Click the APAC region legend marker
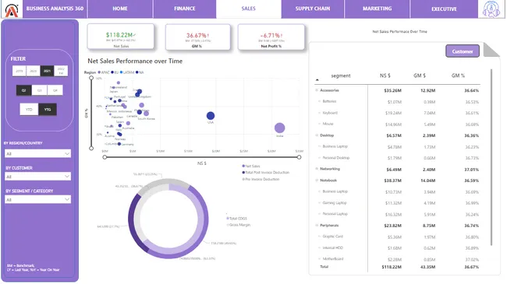The width and height of the screenshot is (507, 284). pos(99,72)
